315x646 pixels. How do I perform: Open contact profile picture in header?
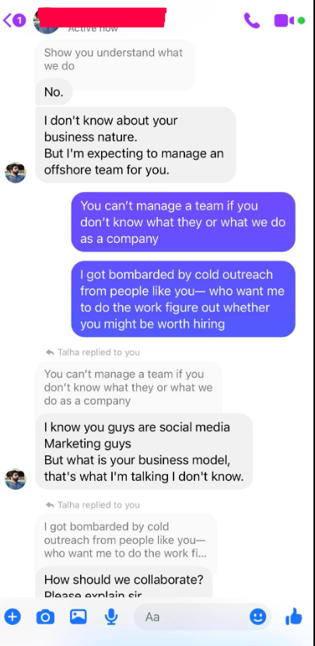point(46,20)
